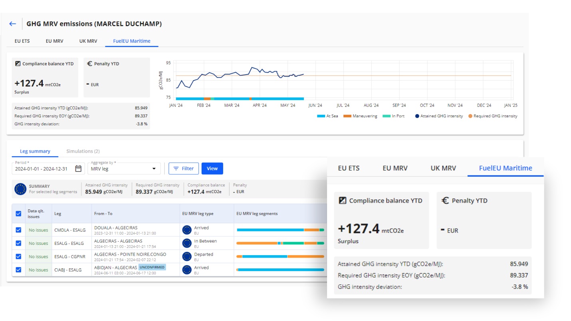Uncheck the CIABJ - ESALG row checkbox
The image size is (571, 321).
(18, 270)
